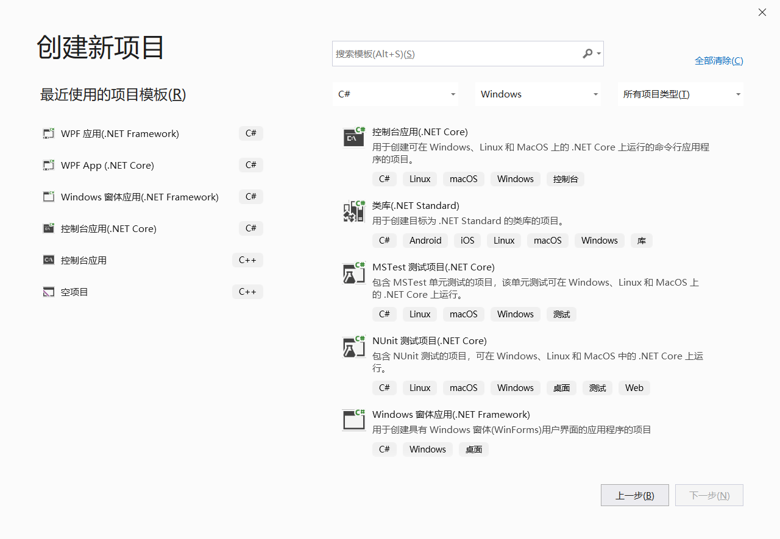Screen dimensions: 780x539
Task: Click the 库 tag under 类库
Action: coord(642,241)
